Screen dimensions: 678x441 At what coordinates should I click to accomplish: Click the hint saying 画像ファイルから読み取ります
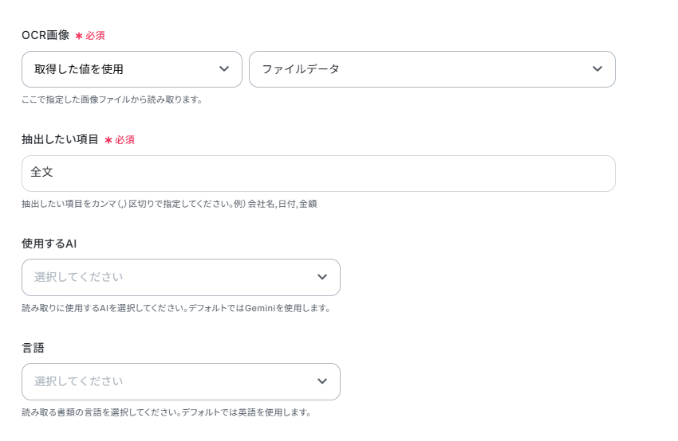coord(112,100)
